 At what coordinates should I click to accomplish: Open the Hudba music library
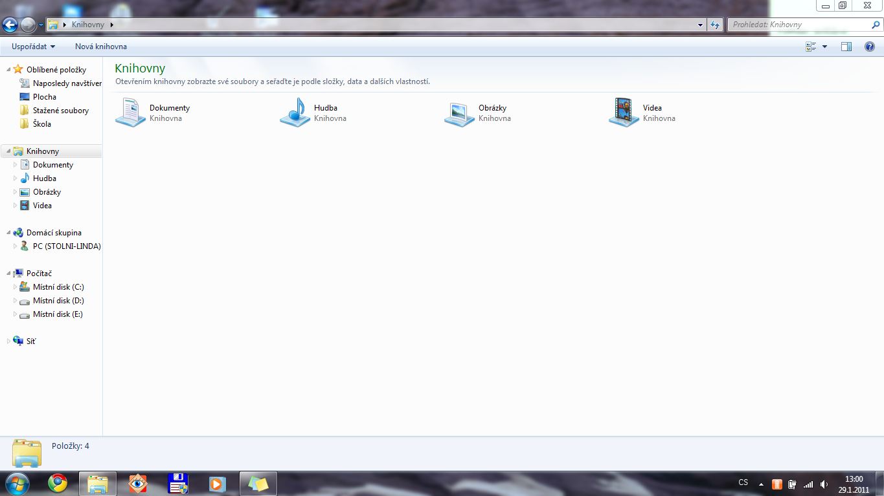pos(295,113)
